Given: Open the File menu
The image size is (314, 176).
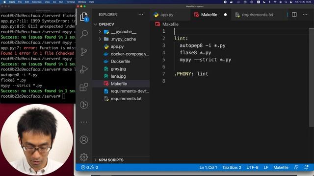Looking at the screenshot, I should point(20,2).
